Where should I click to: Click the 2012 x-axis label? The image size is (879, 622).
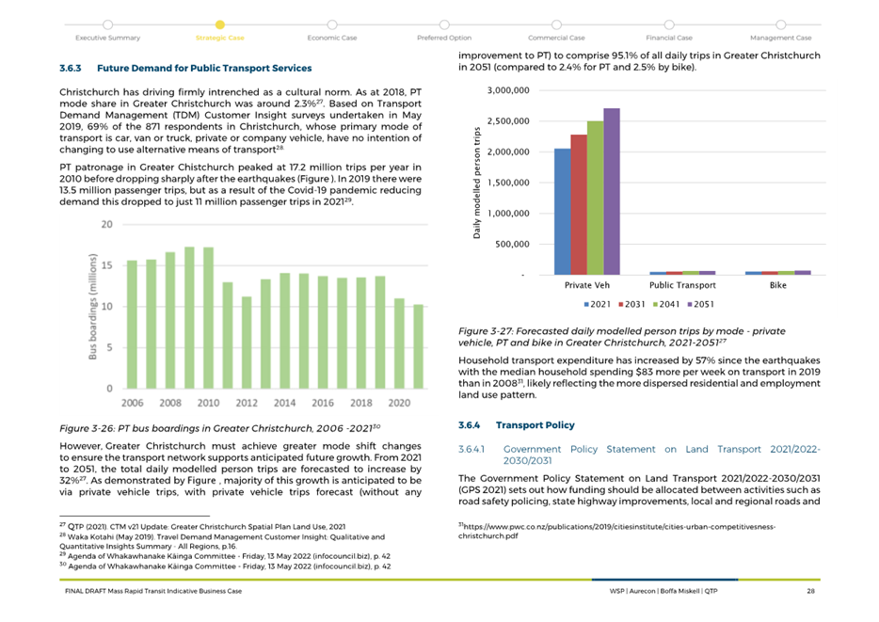click(246, 403)
